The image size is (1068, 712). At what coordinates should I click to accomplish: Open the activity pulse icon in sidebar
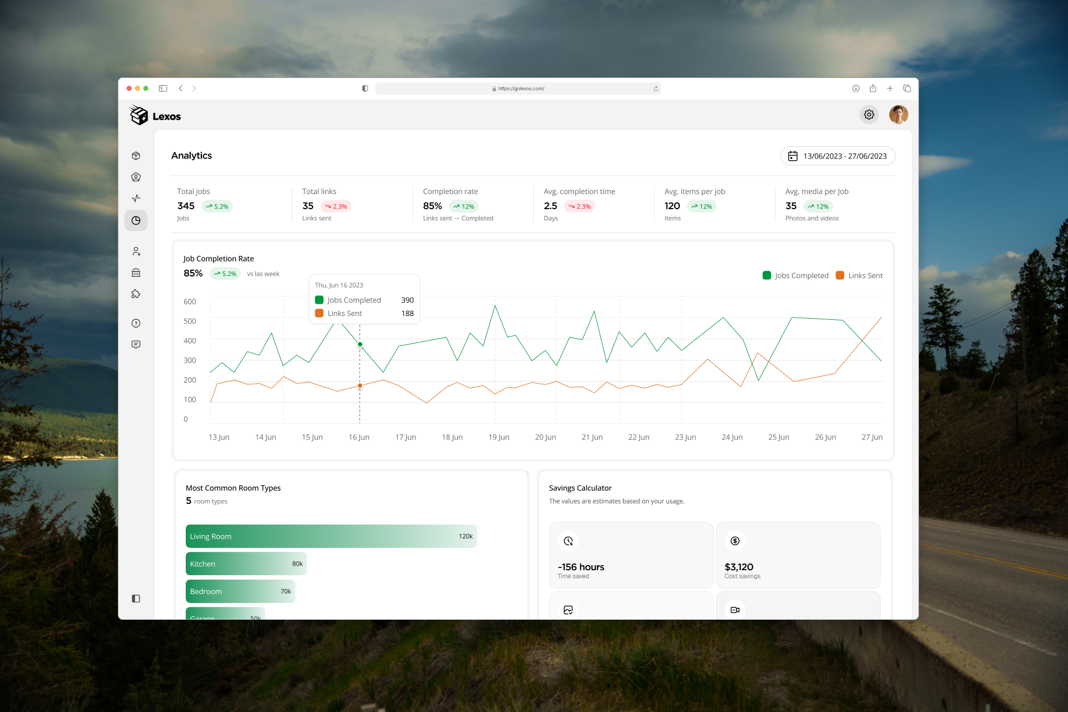136,198
